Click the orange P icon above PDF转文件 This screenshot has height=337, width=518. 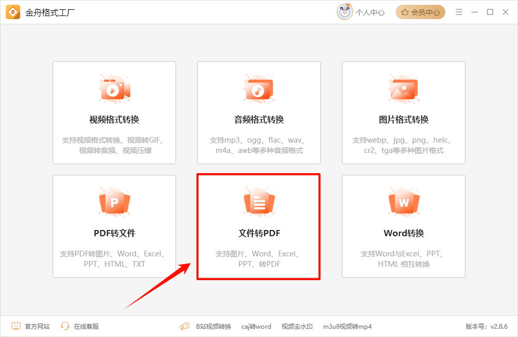click(114, 202)
